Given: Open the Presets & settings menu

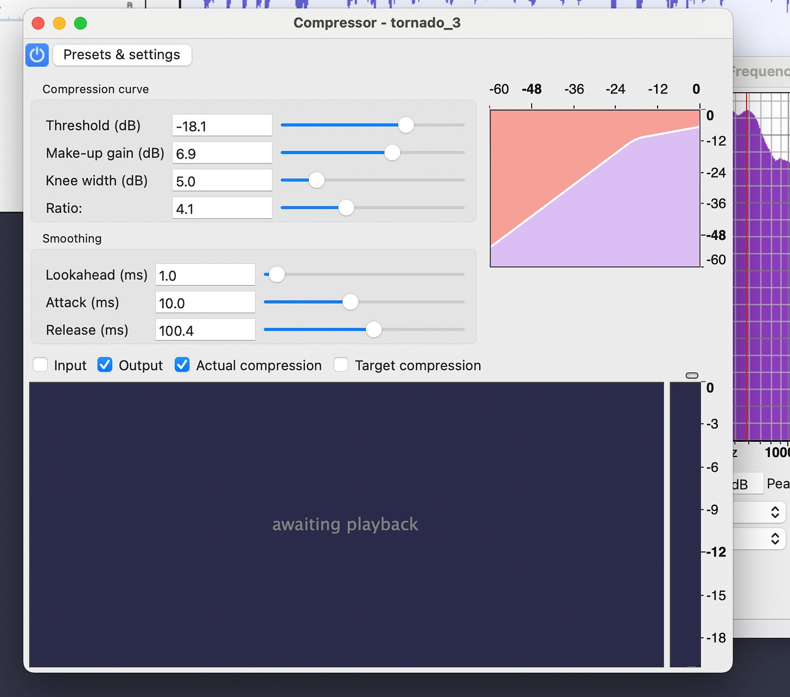Looking at the screenshot, I should pyautogui.click(x=122, y=55).
